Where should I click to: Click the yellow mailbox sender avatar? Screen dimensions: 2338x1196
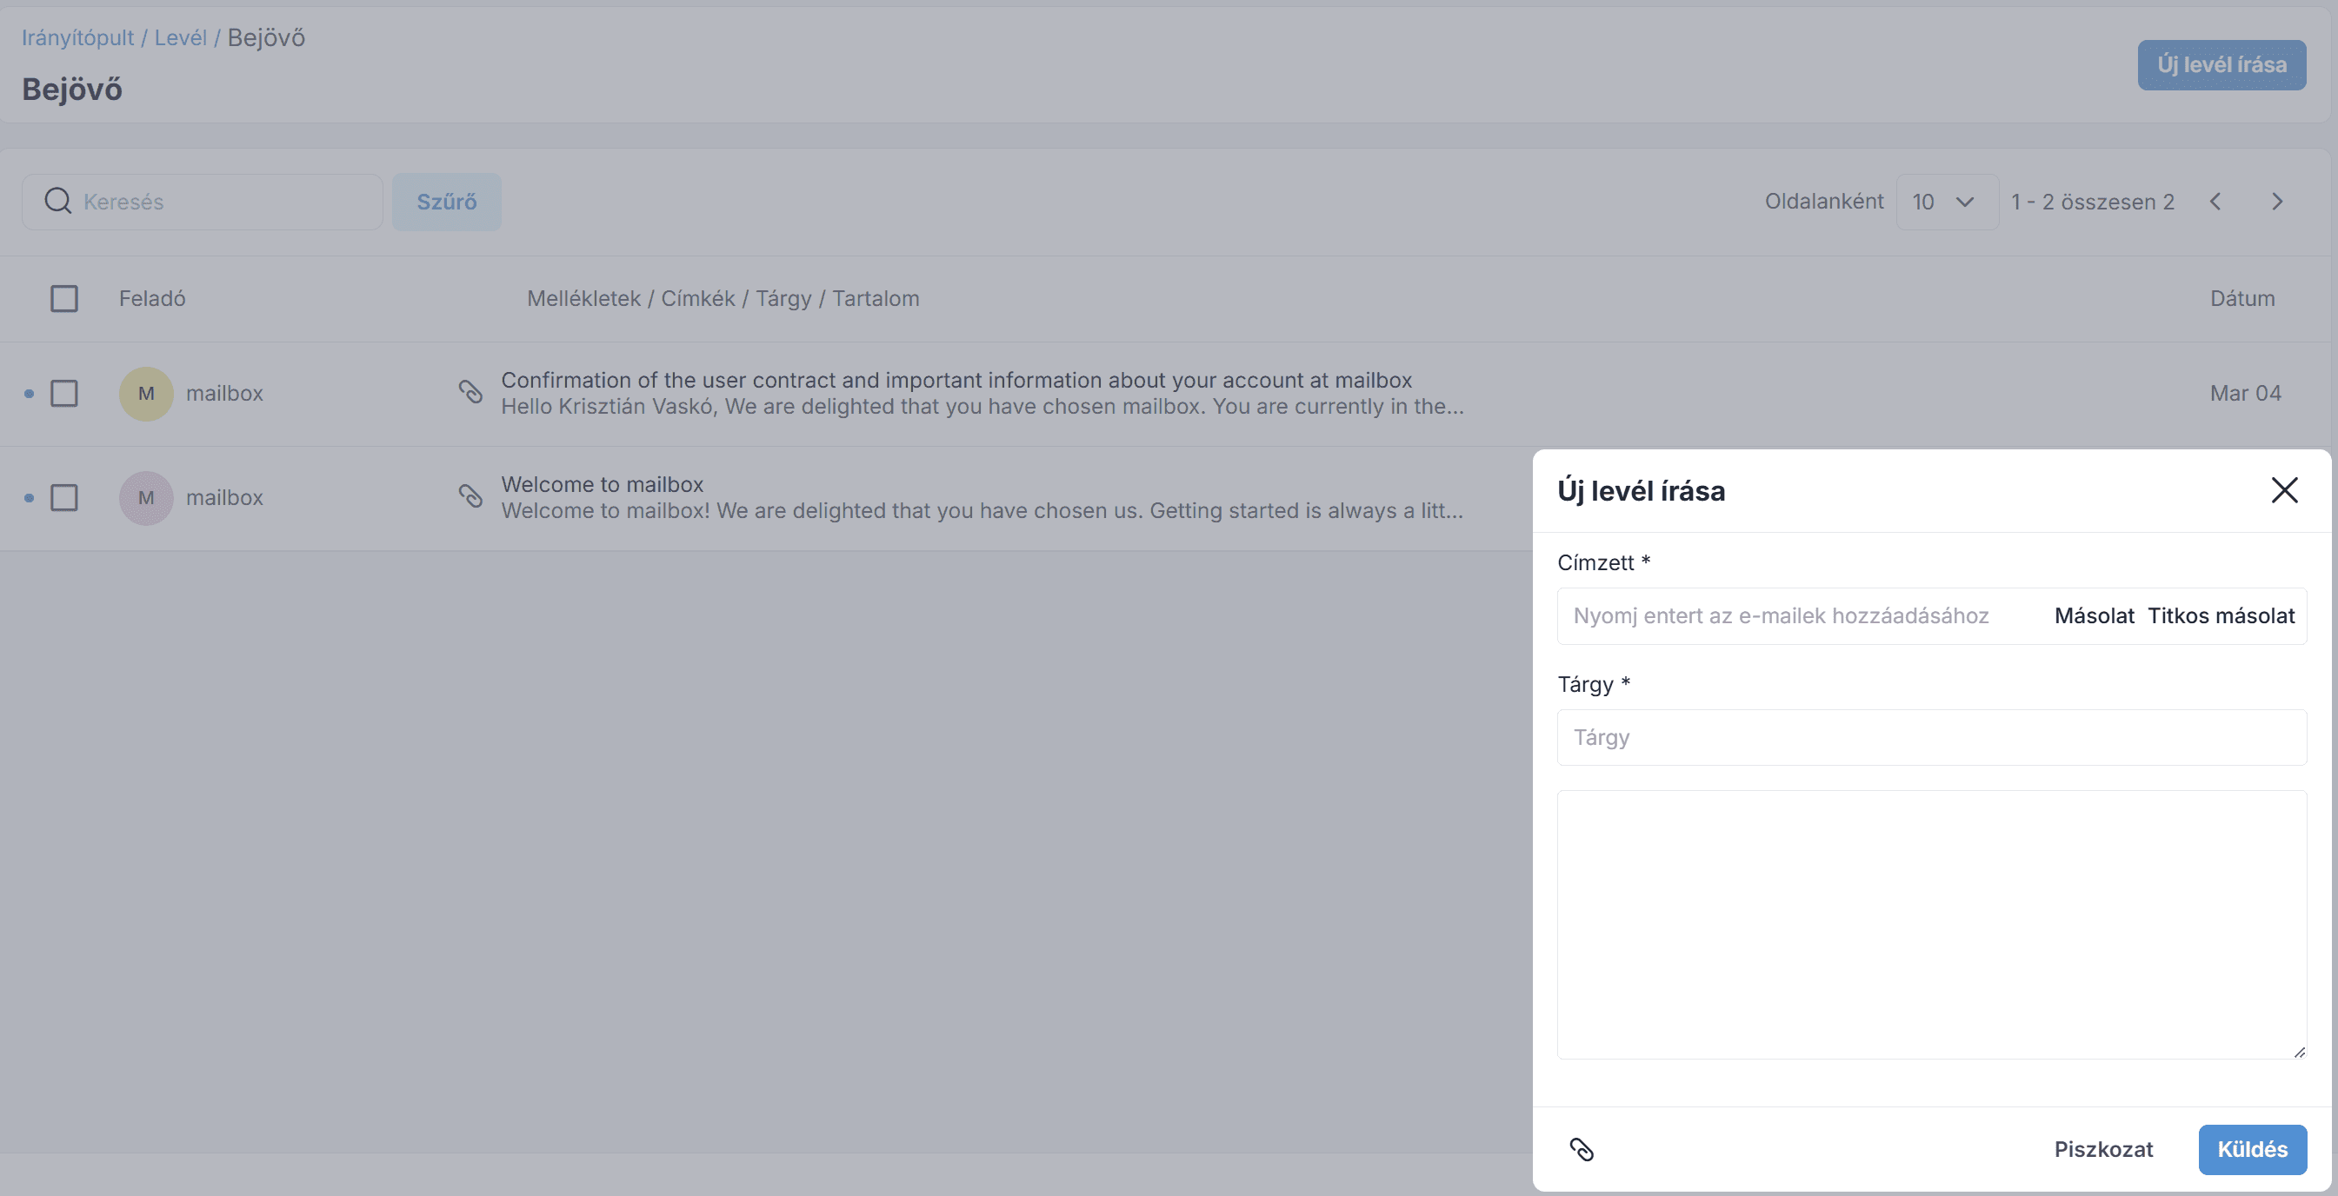146,394
